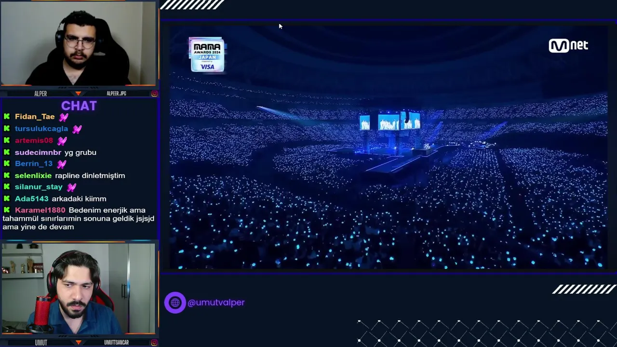The image size is (617, 347).
Task: Click the Mnet logo on the video
Action: click(x=568, y=45)
